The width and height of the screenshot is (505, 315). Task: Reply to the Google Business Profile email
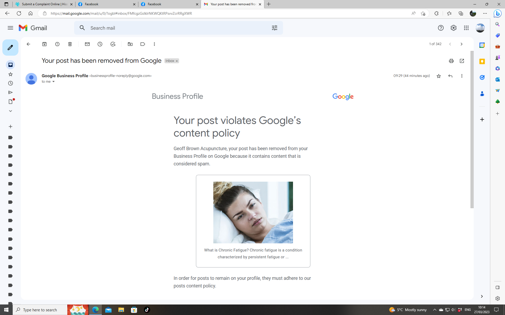tap(450, 76)
